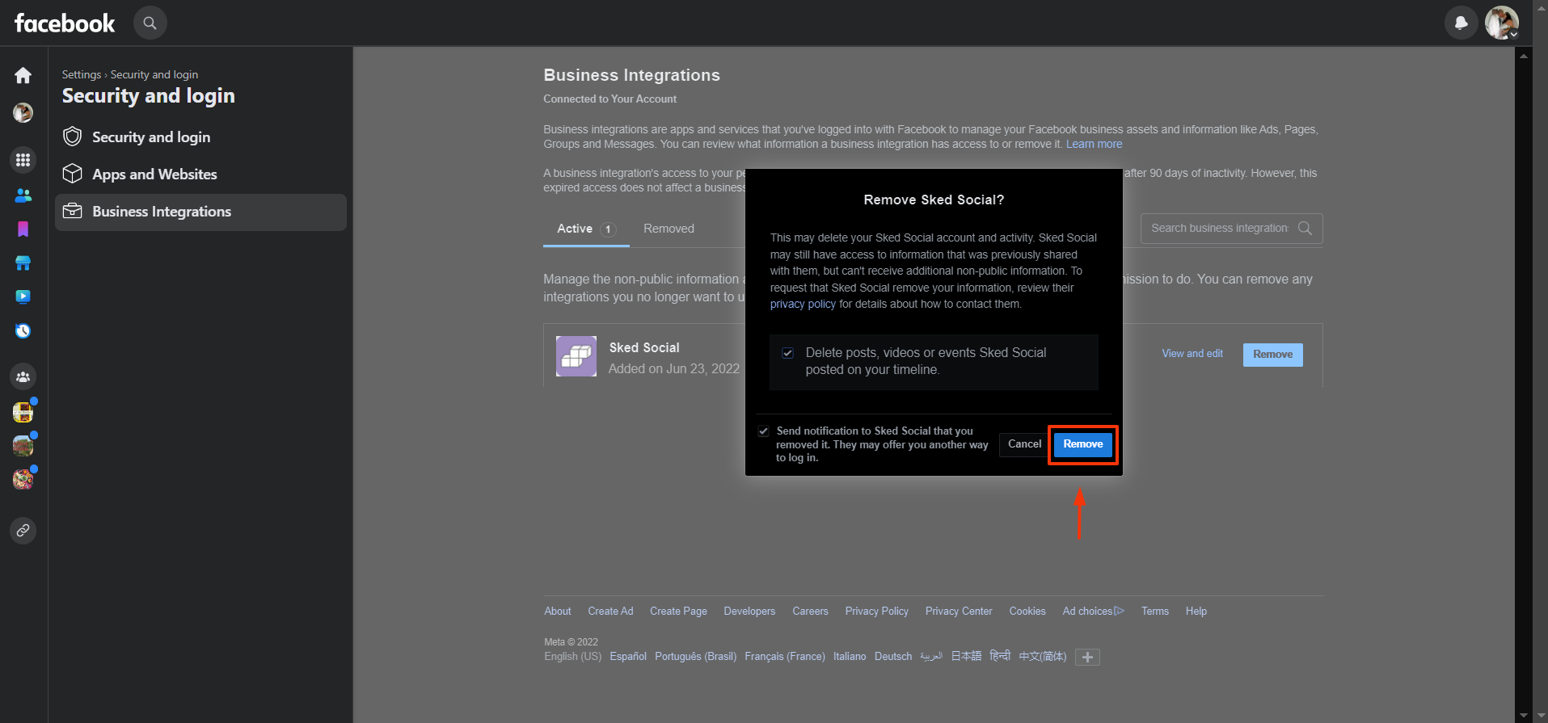Image resolution: width=1548 pixels, height=723 pixels.
Task: Click the Settings breadcrumb link
Action: coord(82,74)
